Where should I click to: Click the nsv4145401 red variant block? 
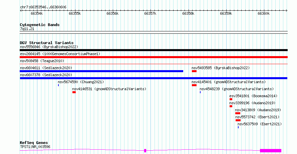click(x=194, y=85)
